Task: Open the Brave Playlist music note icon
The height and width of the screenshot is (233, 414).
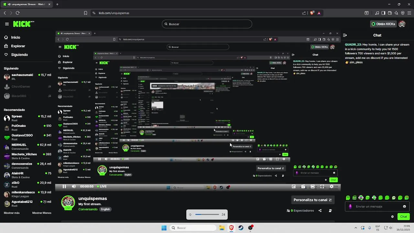Action: [377, 13]
